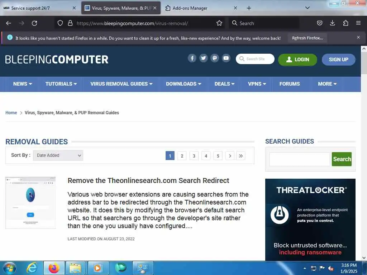The height and width of the screenshot is (275, 367).
Task: Click the Search Site field in header
Action: tap(255, 59)
